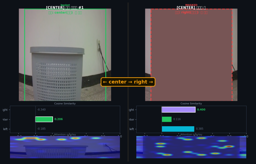Click the laundry basket photo in the left panel
The width and height of the screenshot is (256, 164).
tap(65, 55)
